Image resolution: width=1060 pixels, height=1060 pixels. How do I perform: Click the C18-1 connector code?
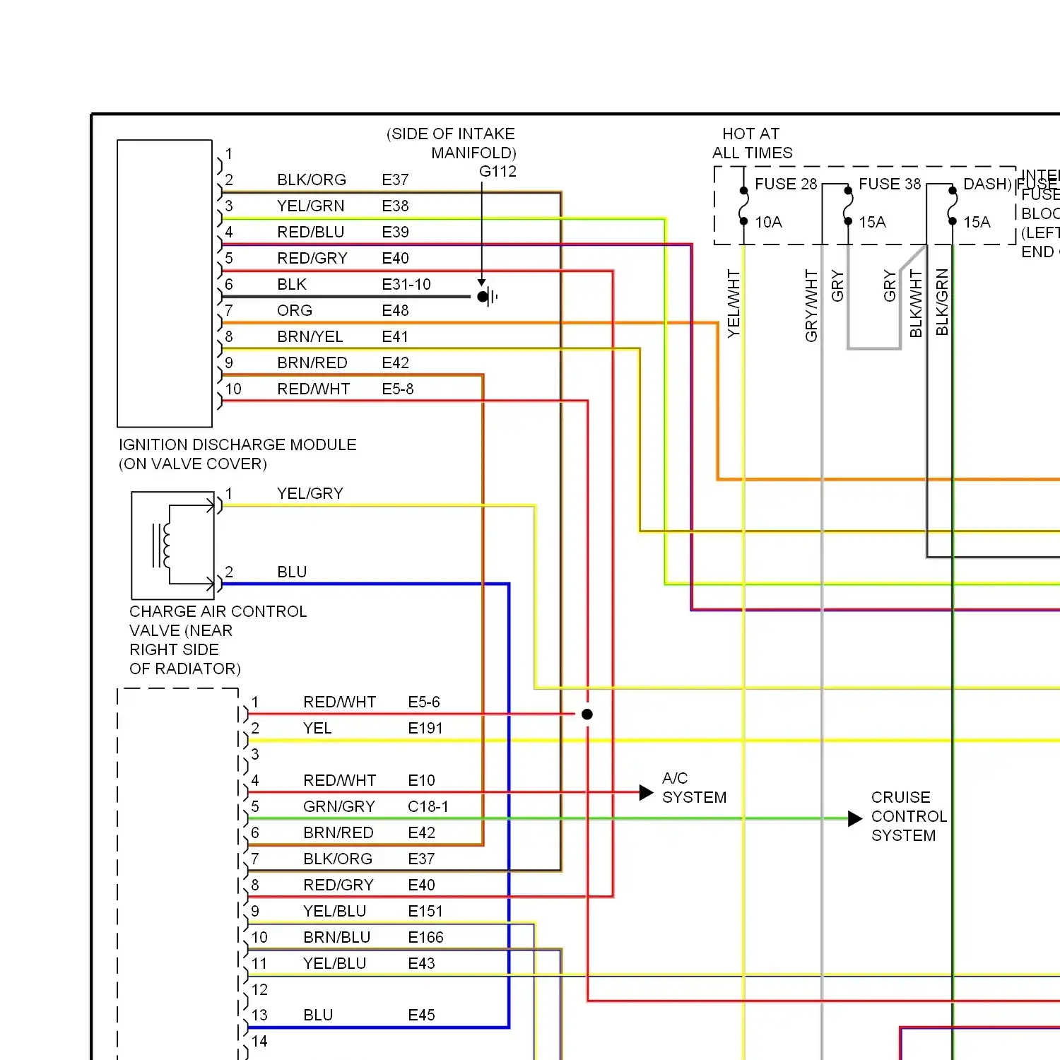pyautogui.click(x=428, y=807)
